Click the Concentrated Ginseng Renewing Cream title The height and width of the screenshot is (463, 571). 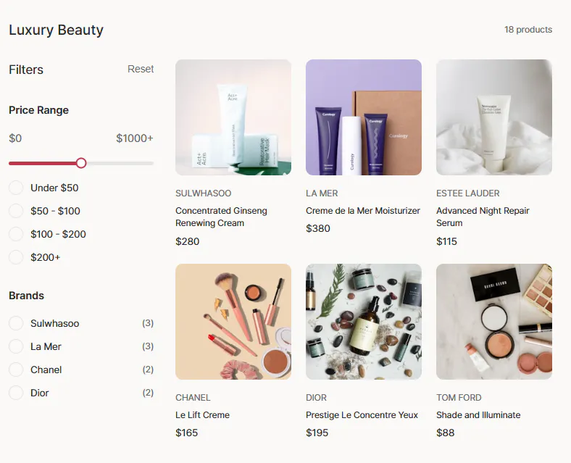[x=221, y=217]
